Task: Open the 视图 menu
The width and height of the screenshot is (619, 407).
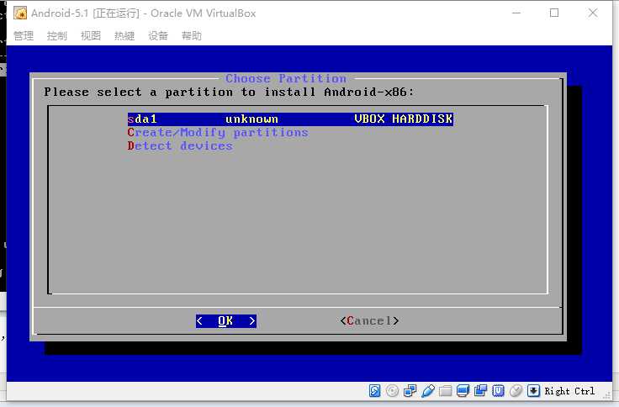Action: click(x=91, y=36)
